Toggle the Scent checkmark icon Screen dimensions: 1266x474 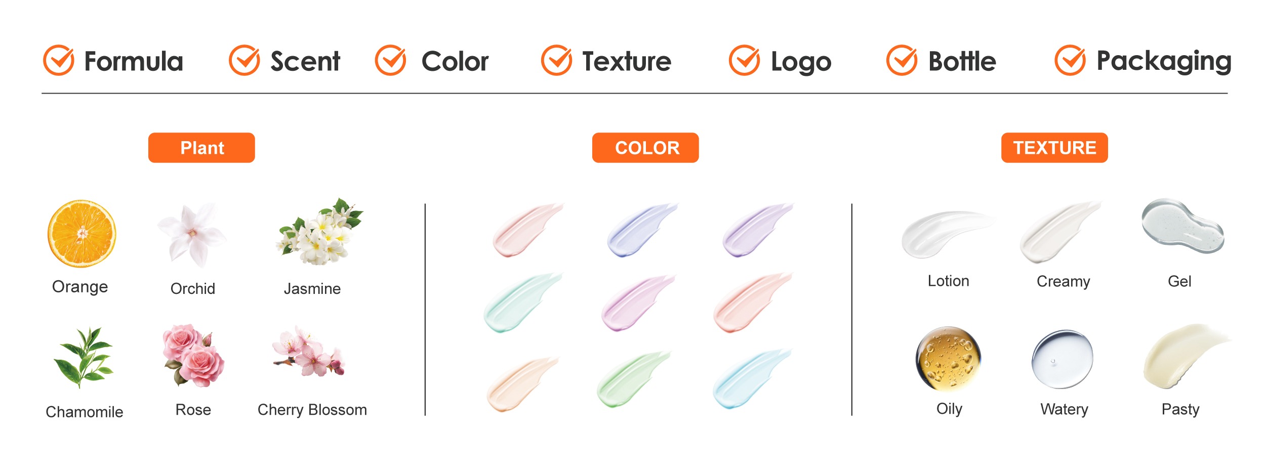(244, 60)
